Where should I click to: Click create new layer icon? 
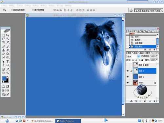(x=150, y=101)
